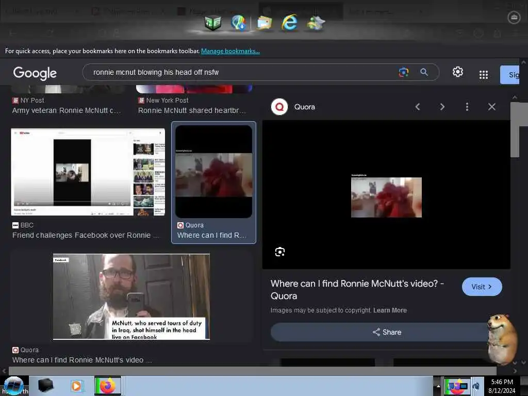Viewport: 528px width, 396px height.
Task: Open the Google apps grid
Action: coord(484,74)
